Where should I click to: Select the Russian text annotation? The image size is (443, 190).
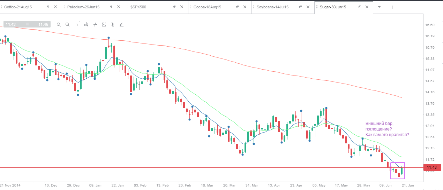click(387, 129)
